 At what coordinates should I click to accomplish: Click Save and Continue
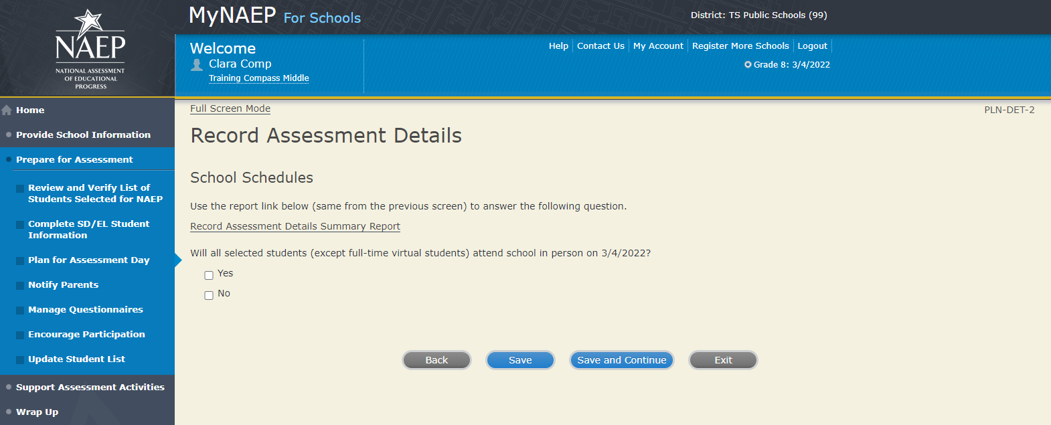click(622, 360)
